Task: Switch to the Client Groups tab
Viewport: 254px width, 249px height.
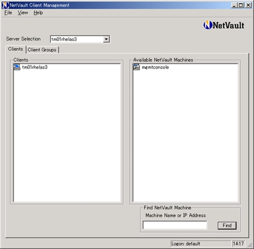Action: [x=42, y=50]
